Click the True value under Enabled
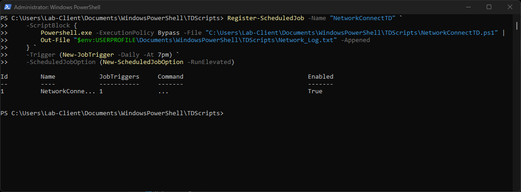 pos(315,91)
